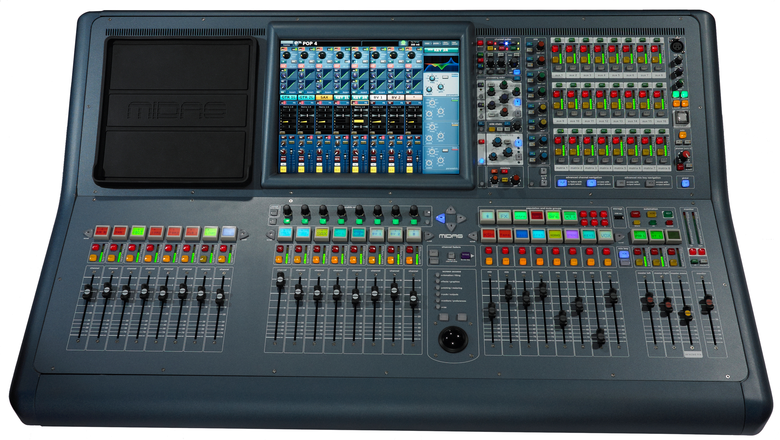Toggle channel safes FADER button
Image resolution: width=780 pixels, height=440 pixels.
point(514,48)
